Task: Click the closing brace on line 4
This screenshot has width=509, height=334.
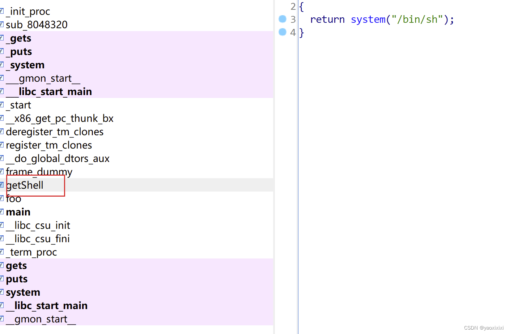Action: click(x=302, y=33)
